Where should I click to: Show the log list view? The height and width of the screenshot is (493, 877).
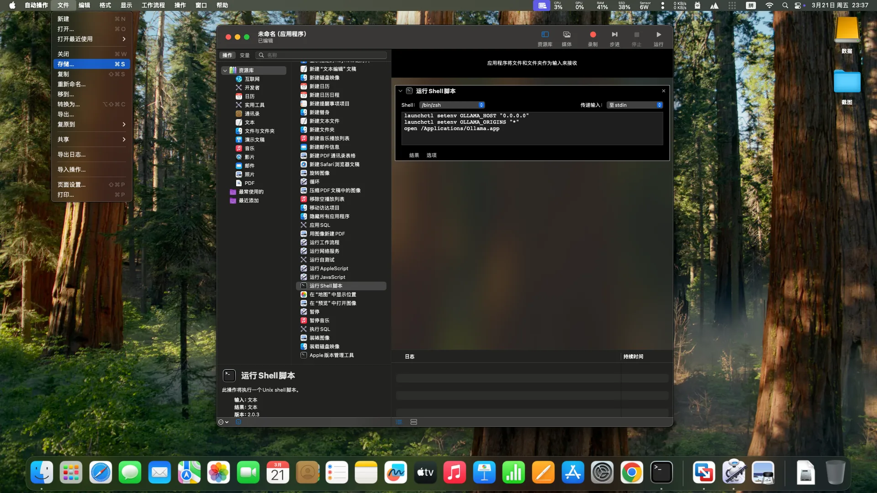[399, 422]
